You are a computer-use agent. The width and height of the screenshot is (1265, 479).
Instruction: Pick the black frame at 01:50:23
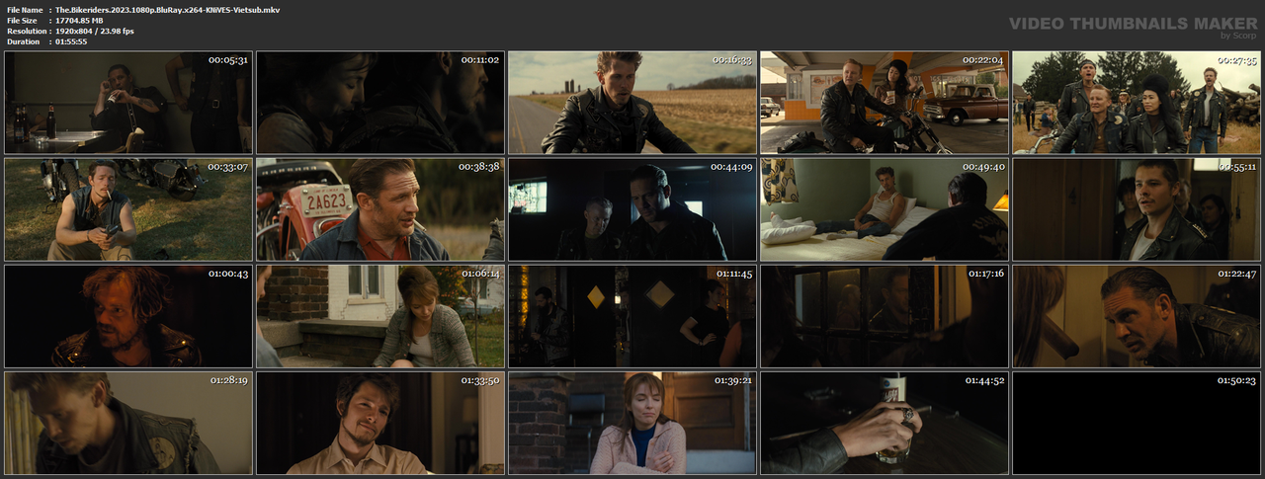click(x=1137, y=423)
